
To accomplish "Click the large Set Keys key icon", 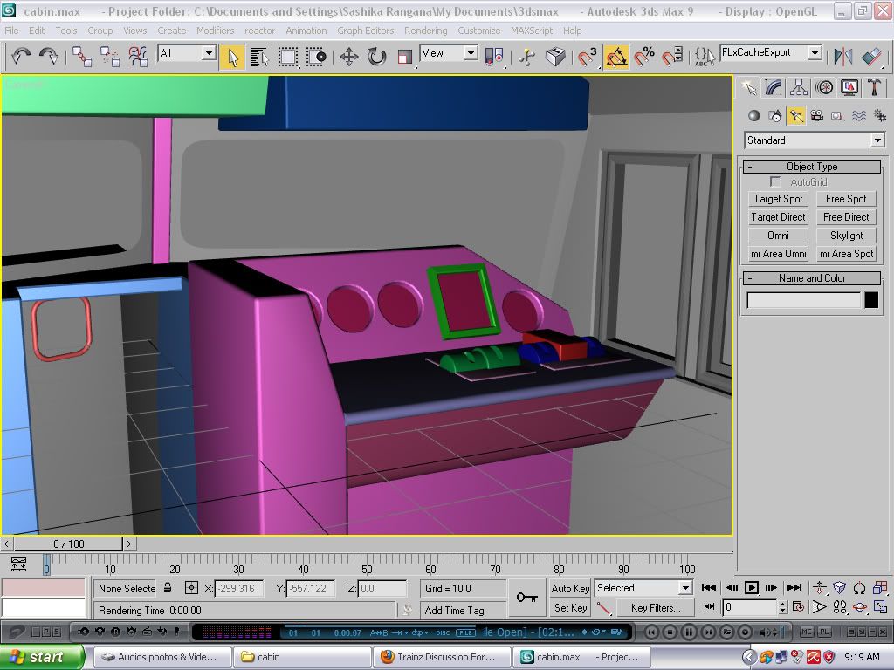I will point(526,597).
